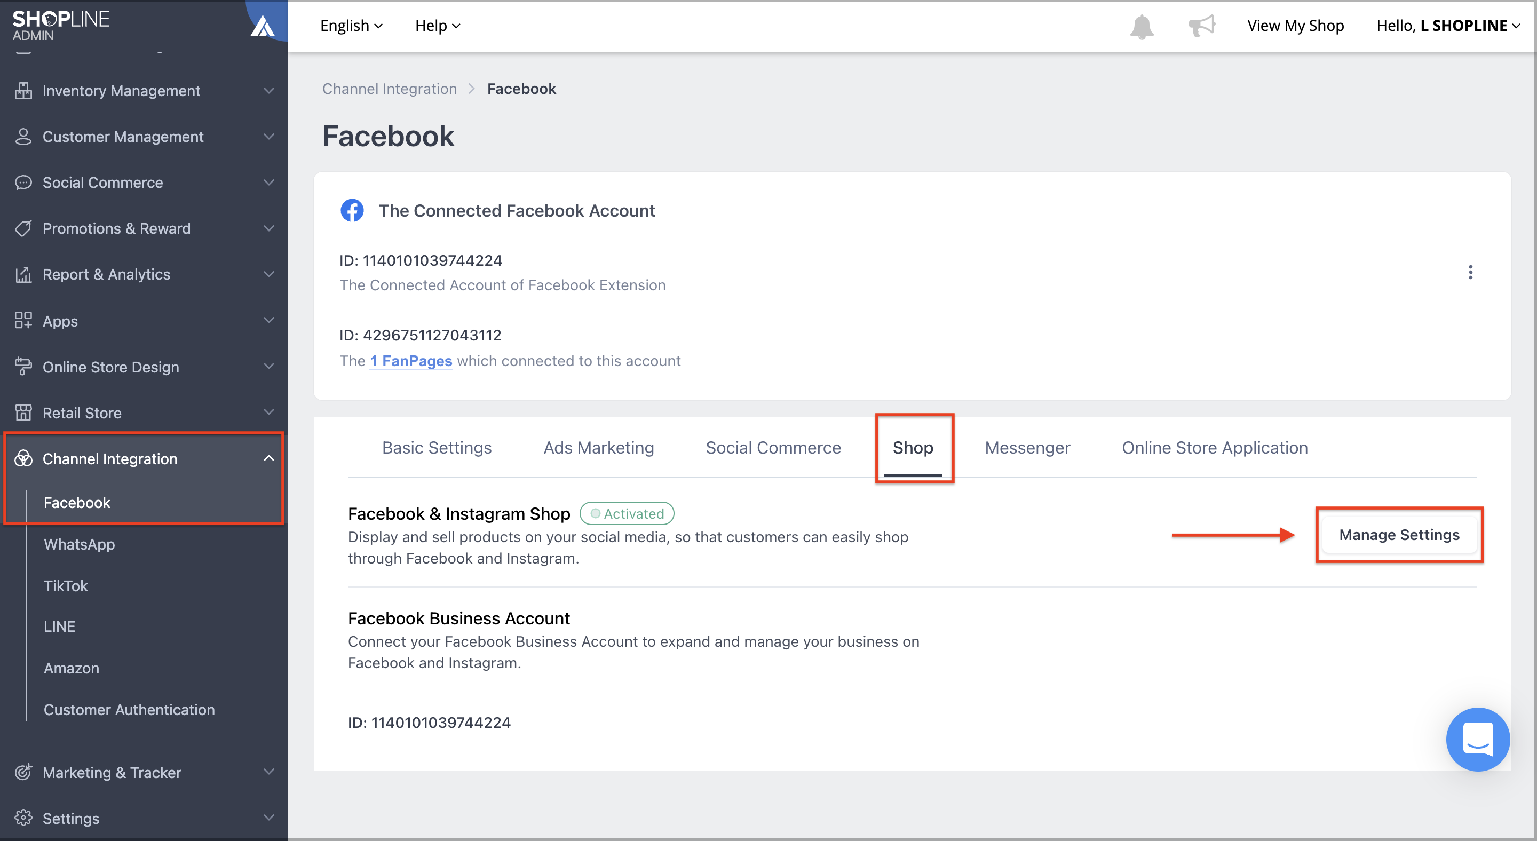
Task: Select the Shop tab
Action: pos(913,447)
